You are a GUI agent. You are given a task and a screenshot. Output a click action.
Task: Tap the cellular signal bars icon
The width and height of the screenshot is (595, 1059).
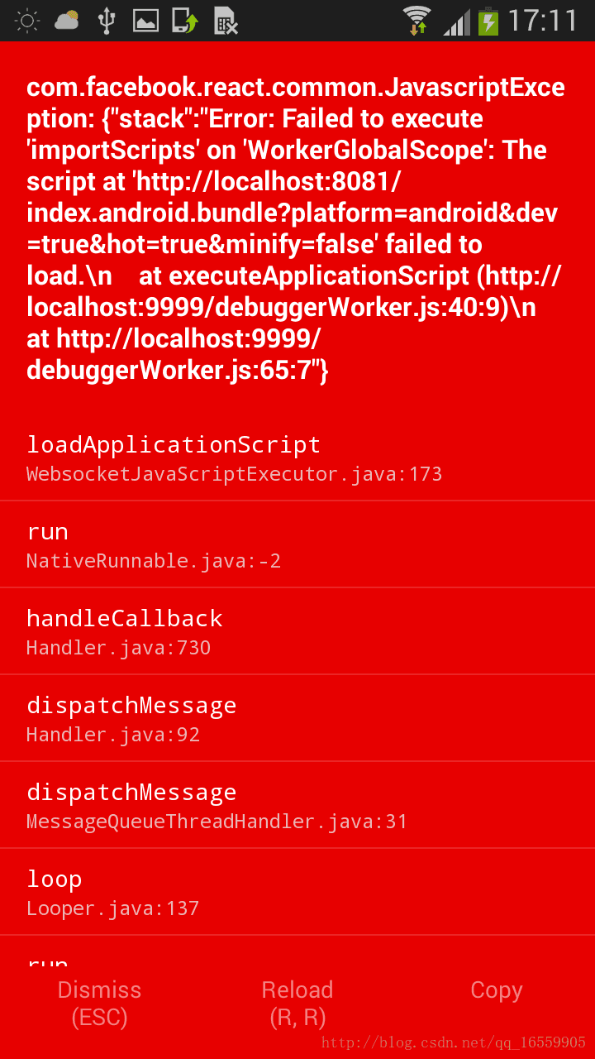[457, 22]
